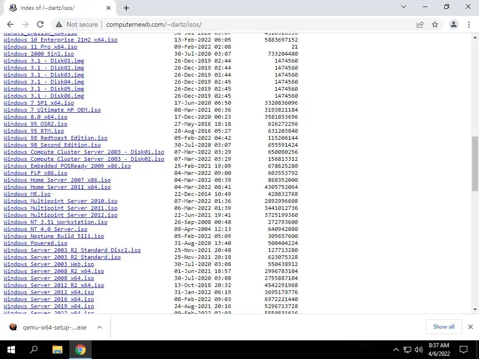Click the address bar URL
Screen dimensions: 479x359
point(153,24)
